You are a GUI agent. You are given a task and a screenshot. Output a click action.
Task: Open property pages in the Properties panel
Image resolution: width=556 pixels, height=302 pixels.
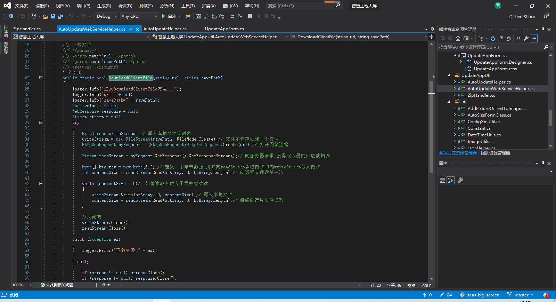pyautogui.click(x=460, y=180)
